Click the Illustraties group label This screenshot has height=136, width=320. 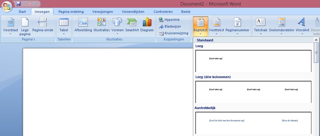(x=114, y=39)
